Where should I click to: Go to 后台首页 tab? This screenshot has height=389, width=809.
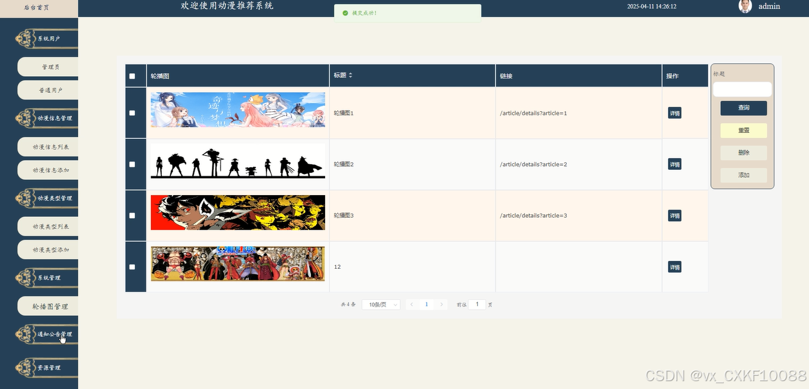37,8
